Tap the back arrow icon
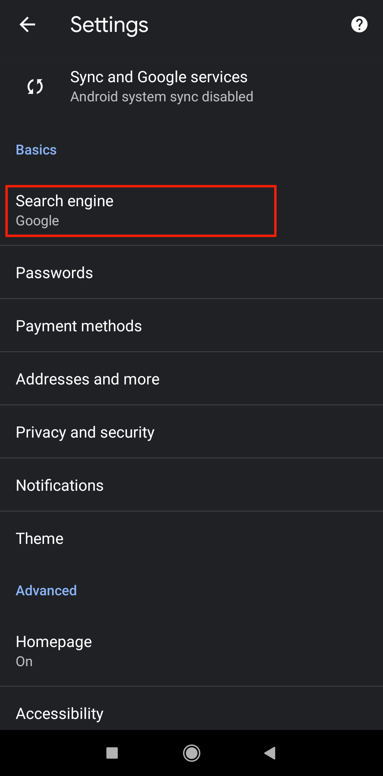Screen dimensions: 383x776 coord(27,25)
